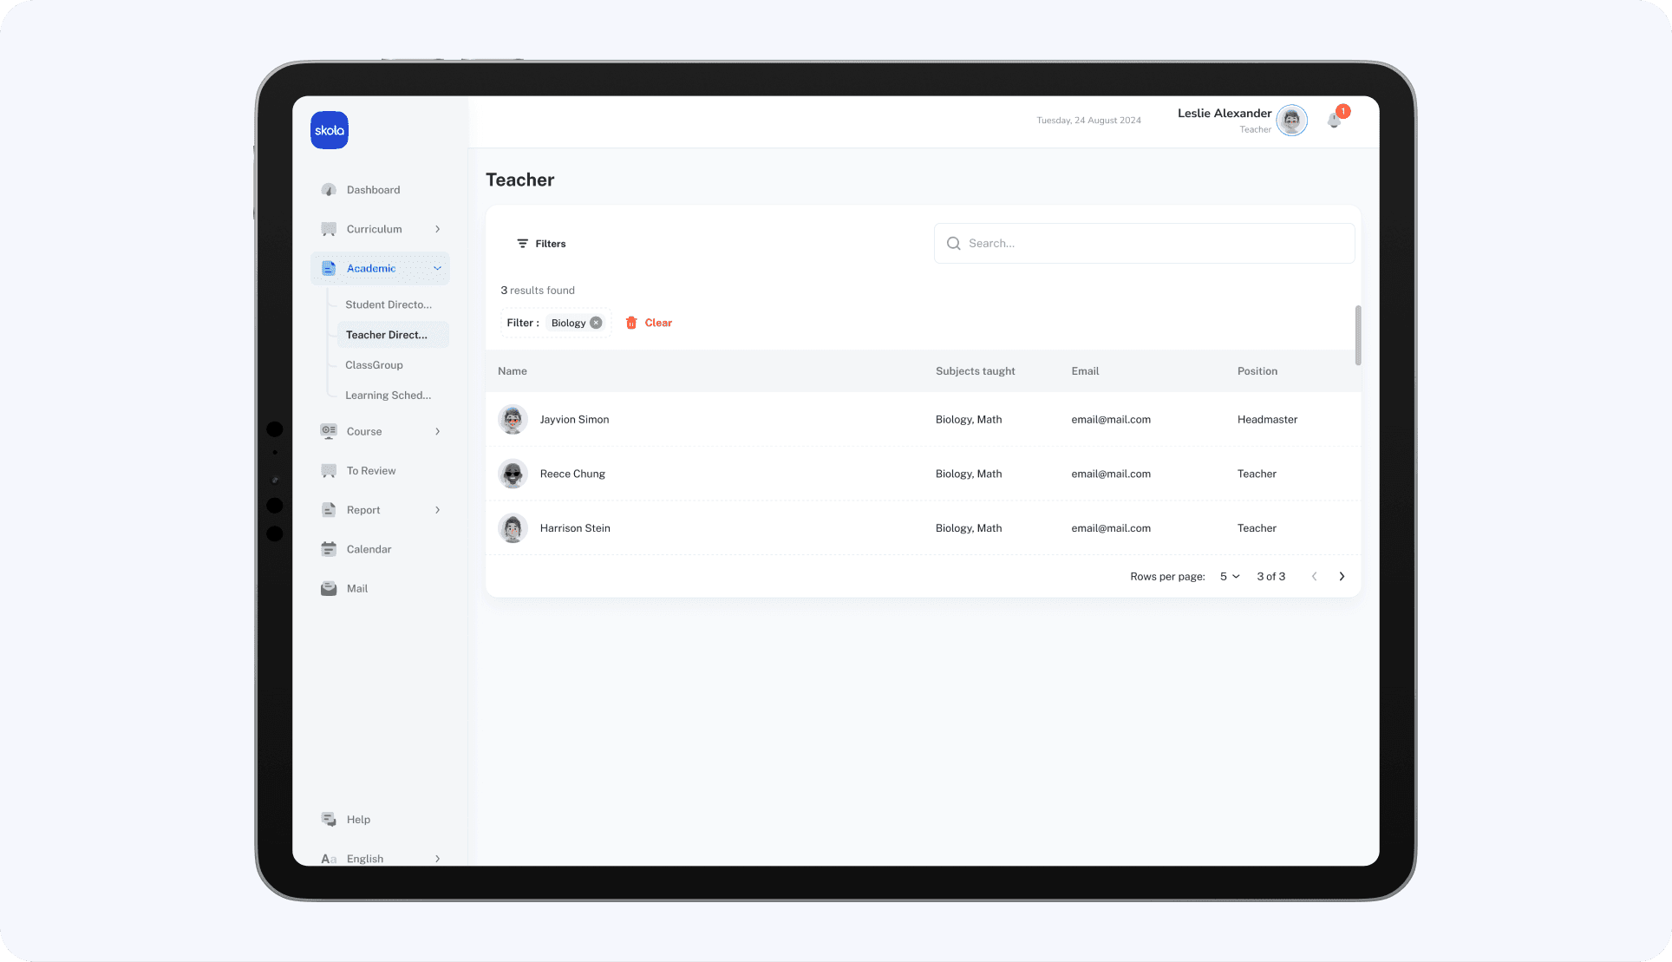The image size is (1672, 962).
Task: Remove the Biology filter chip
Action: pyautogui.click(x=596, y=323)
